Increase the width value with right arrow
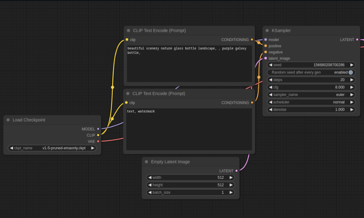 point(231,177)
